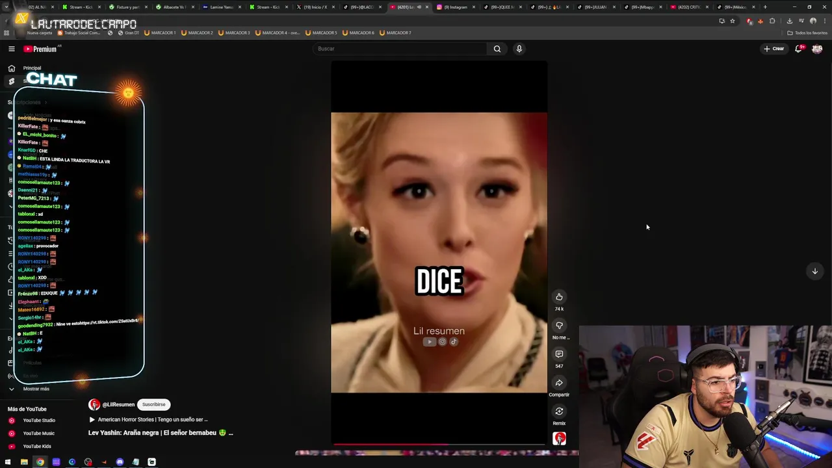The height and width of the screenshot is (468, 832).
Task: Open MARCADOR 7 bookmark
Action: tap(395, 32)
